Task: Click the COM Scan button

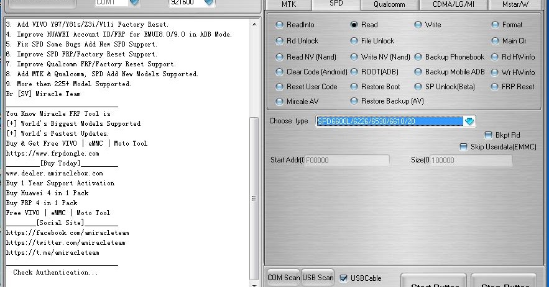Action: point(284,278)
